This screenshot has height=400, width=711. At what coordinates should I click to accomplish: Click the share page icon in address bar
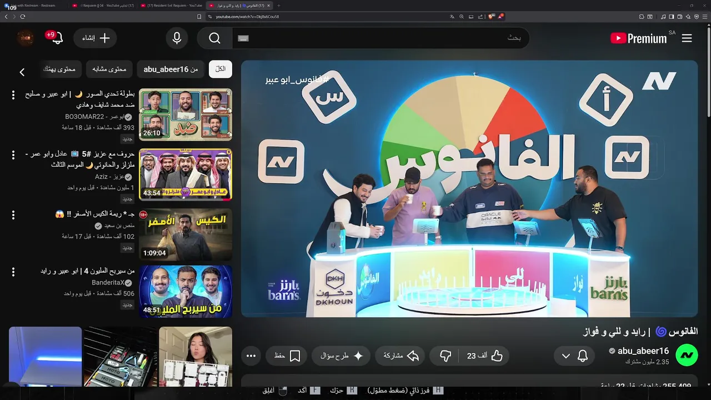click(x=480, y=17)
